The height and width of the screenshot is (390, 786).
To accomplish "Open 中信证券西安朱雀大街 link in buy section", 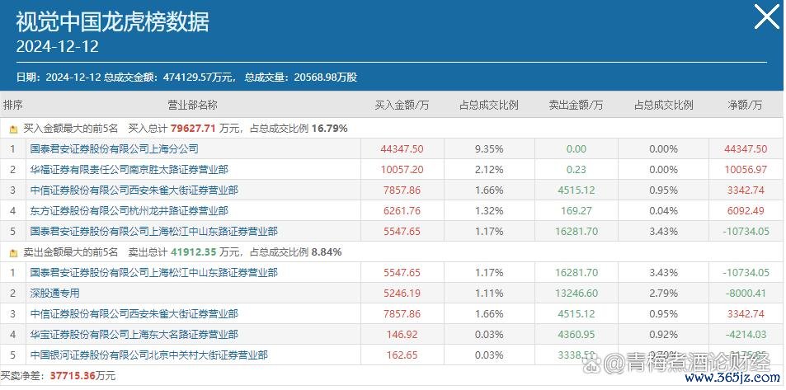I will [x=134, y=190].
